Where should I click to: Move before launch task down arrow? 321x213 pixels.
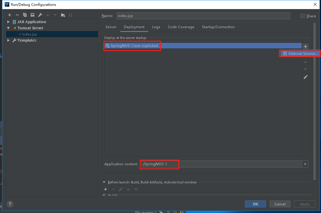pyautogui.click(x=136, y=189)
